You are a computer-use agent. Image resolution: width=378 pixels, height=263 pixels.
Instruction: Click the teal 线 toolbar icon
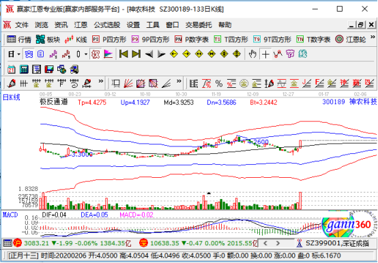(303, 54)
